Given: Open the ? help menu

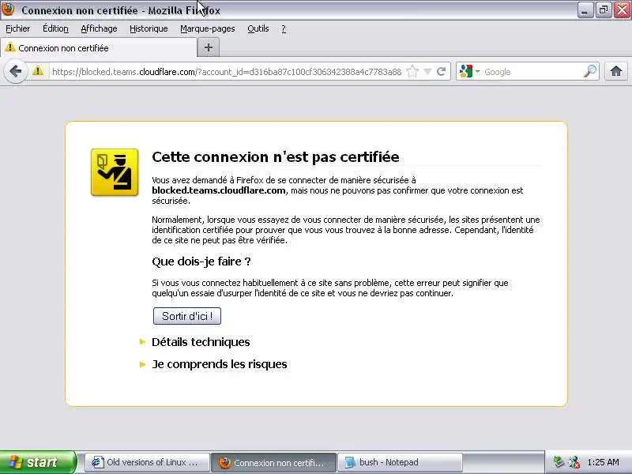Looking at the screenshot, I should (x=284, y=28).
